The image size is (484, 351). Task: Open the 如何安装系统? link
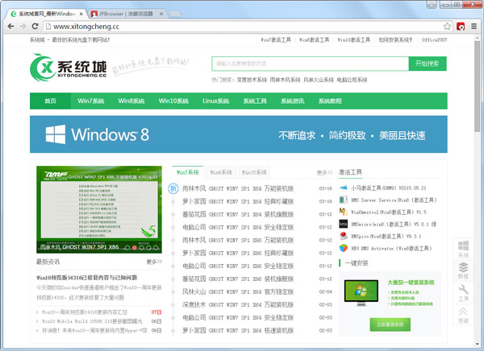click(x=395, y=40)
